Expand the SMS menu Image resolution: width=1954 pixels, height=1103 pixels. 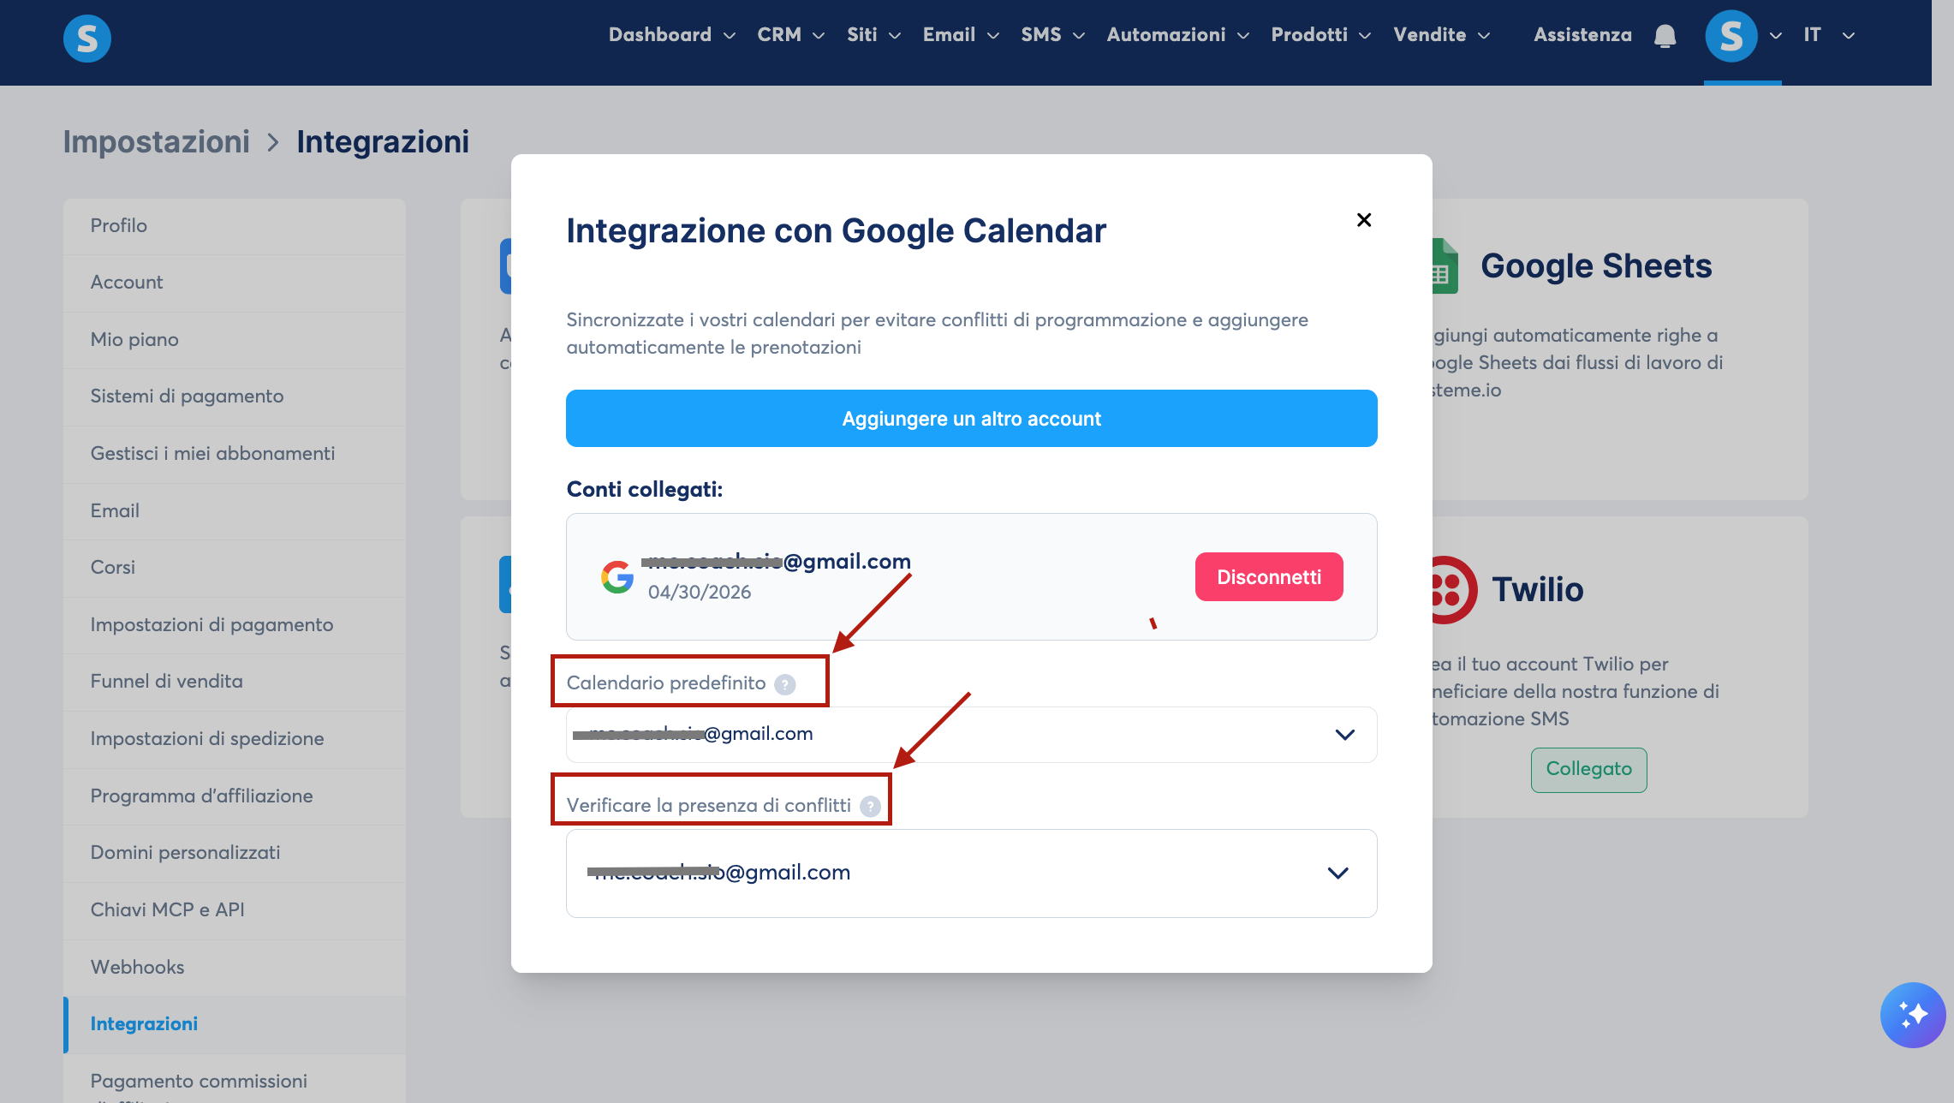(1053, 35)
